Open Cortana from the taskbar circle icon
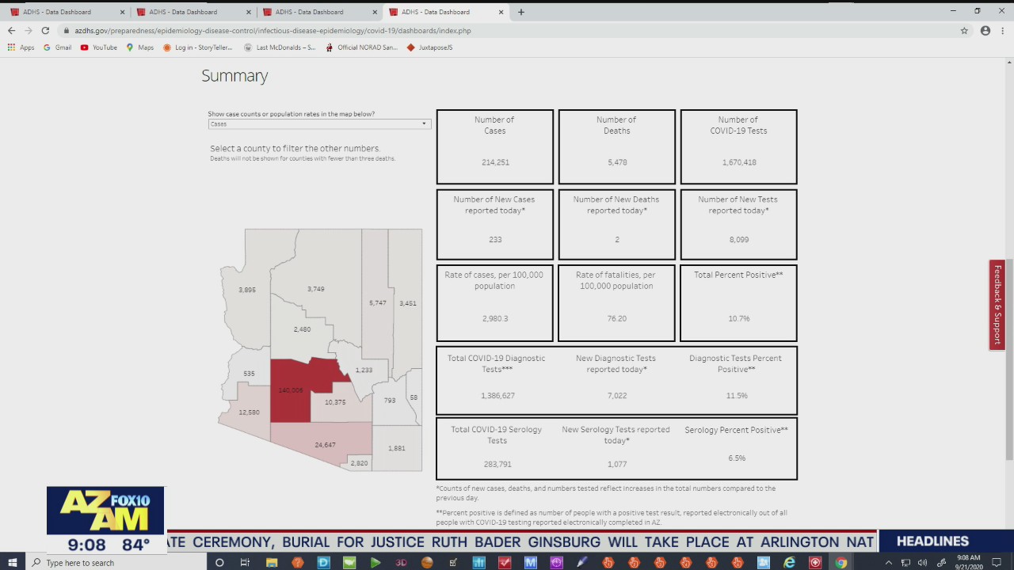The height and width of the screenshot is (570, 1014). click(x=219, y=562)
